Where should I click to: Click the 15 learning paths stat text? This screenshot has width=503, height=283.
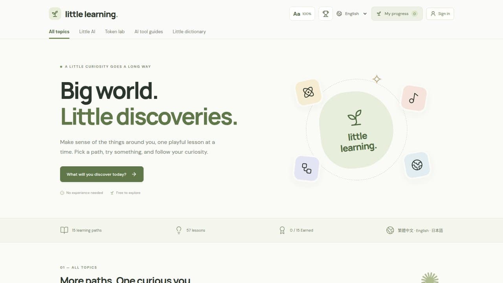coord(87,230)
